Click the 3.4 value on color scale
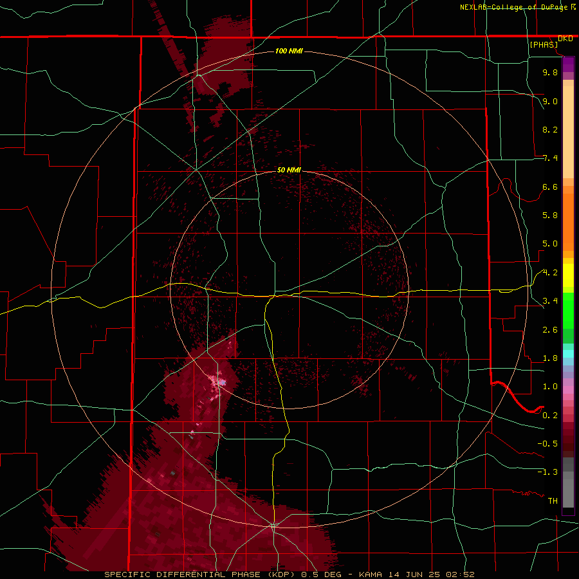 click(550, 300)
